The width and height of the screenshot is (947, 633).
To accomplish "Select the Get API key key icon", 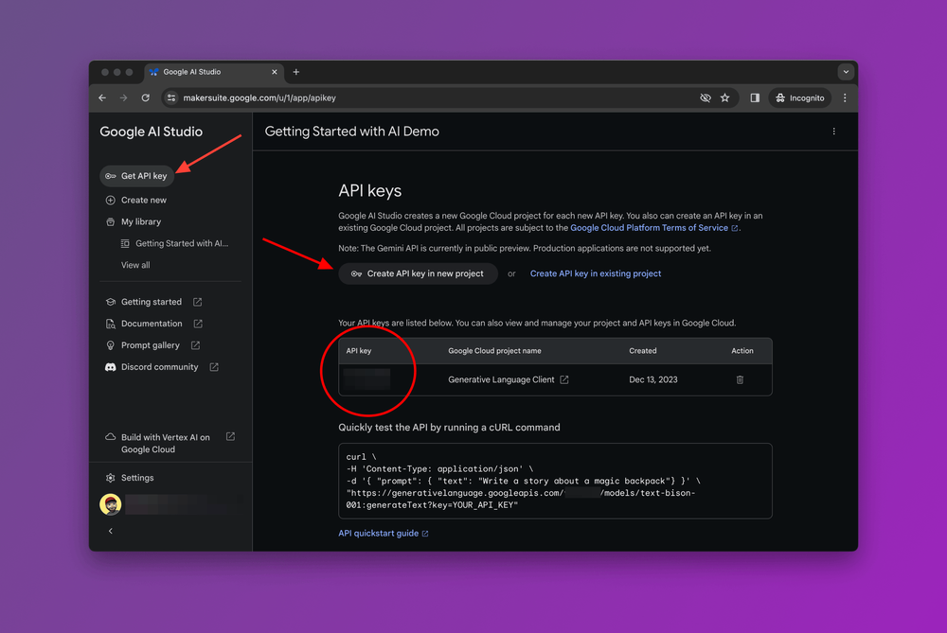I will pos(109,175).
